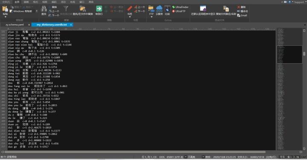Screen dimensions: 307x160
Task: Open the File (文件) menu tab
Action: tap(6, 2)
